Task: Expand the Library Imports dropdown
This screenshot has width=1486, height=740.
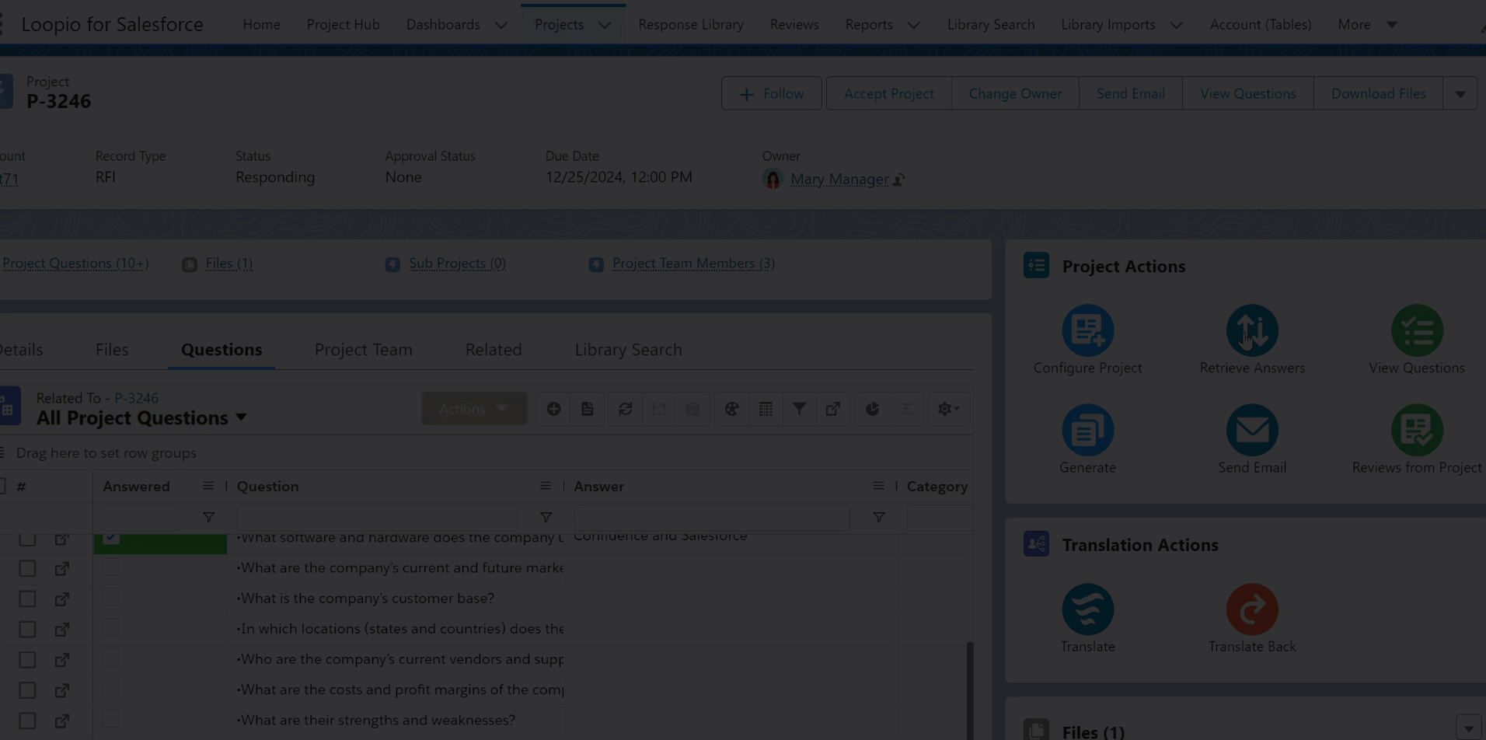Action: 1176,25
